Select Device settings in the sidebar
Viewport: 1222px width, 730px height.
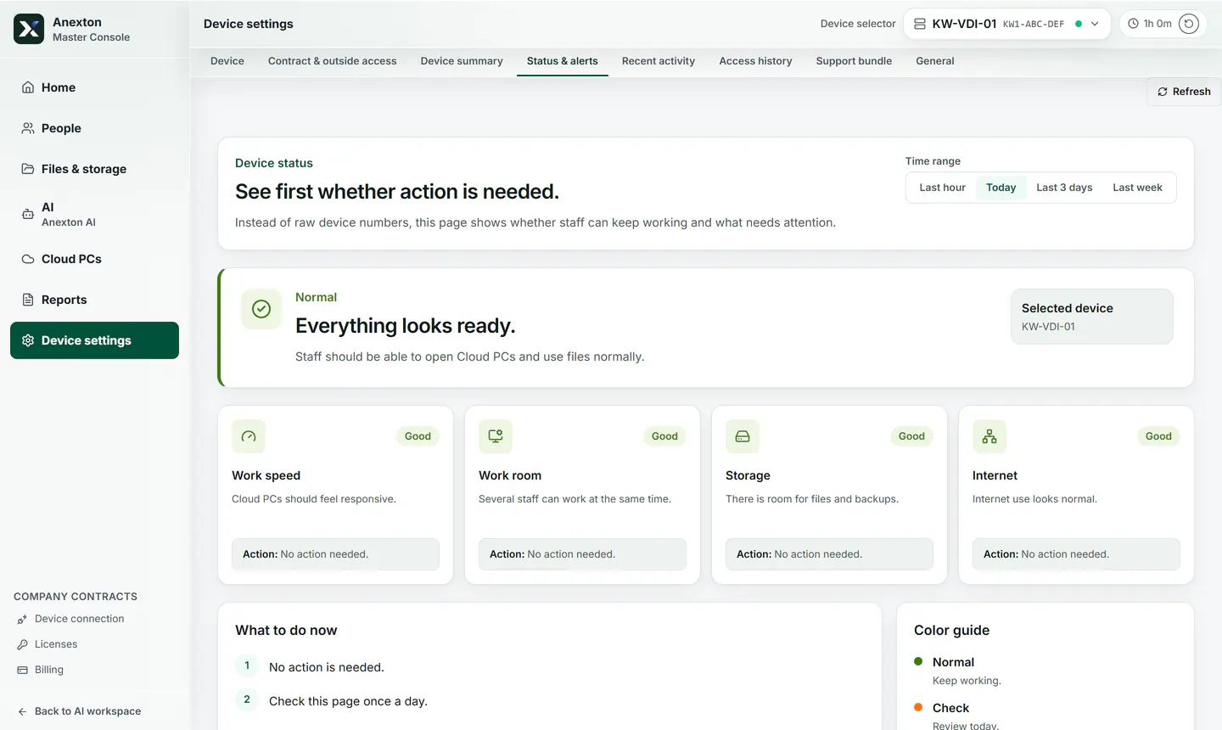pos(94,340)
